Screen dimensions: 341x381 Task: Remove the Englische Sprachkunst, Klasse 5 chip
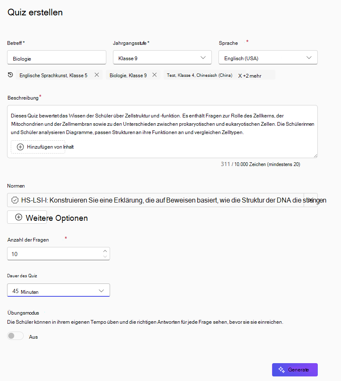coord(97,75)
